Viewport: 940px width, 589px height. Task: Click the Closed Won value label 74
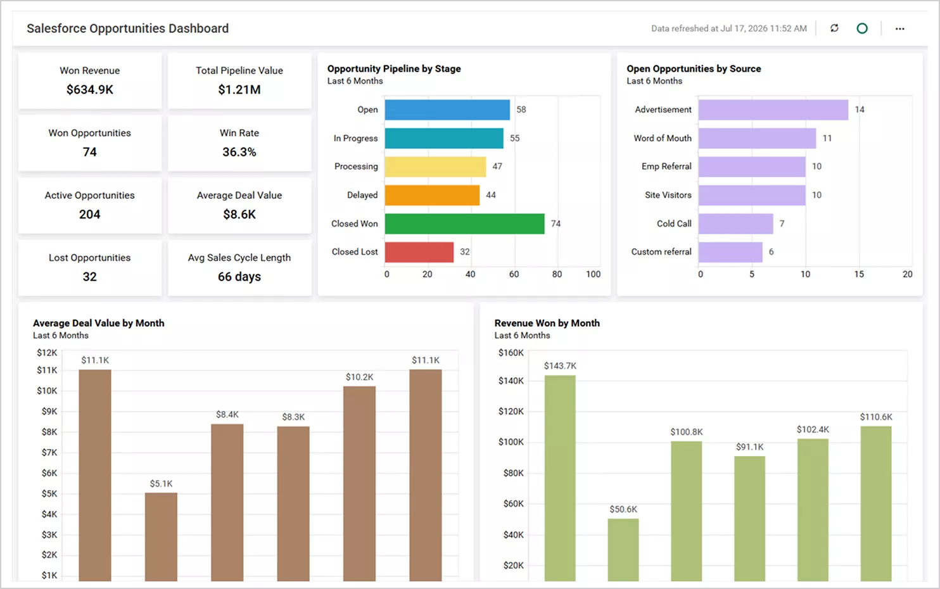click(556, 224)
